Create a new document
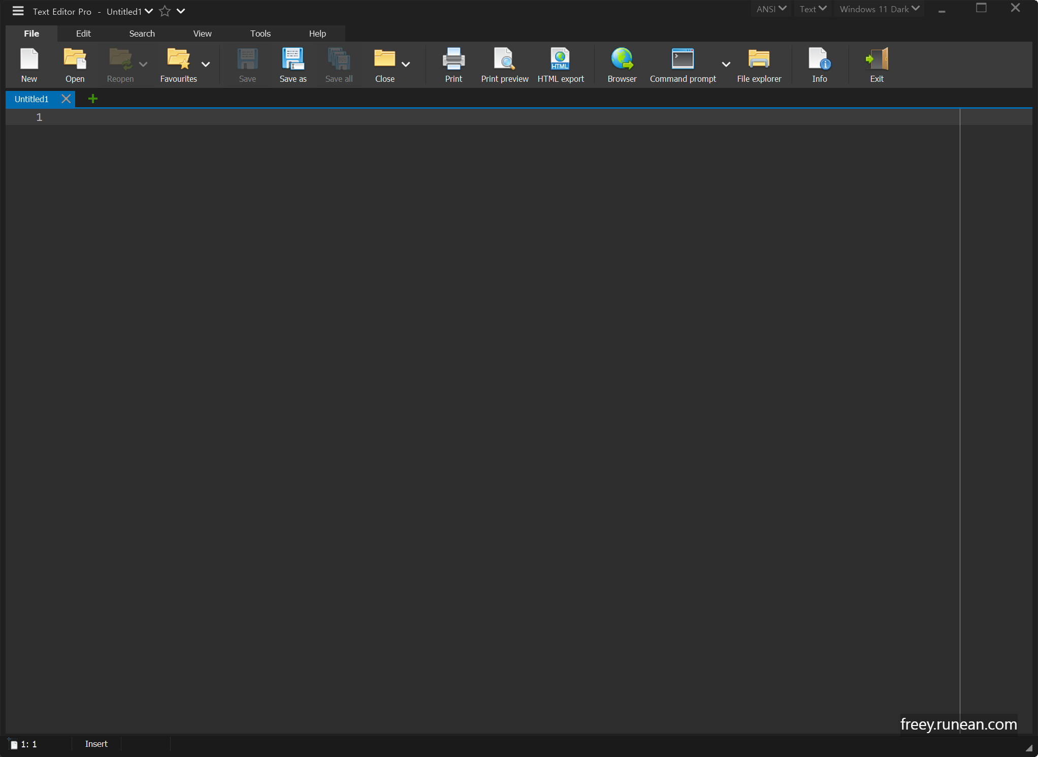 [x=29, y=65]
